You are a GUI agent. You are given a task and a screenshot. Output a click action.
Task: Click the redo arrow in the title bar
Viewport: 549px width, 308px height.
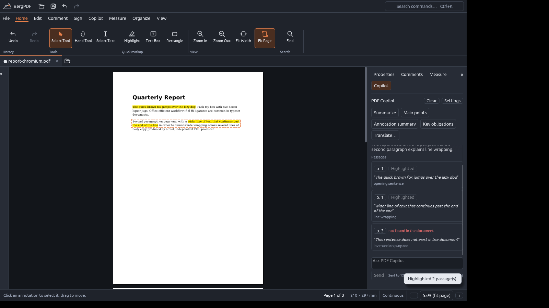pyautogui.click(x=77, y=6)
